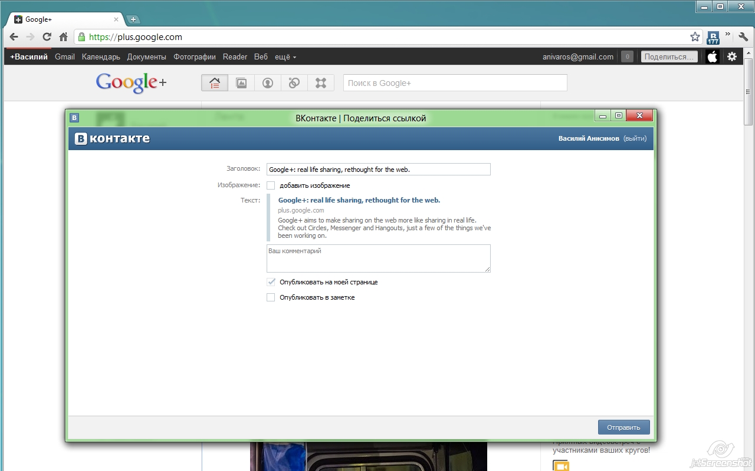Open a new browser tab

click(133, 19)
